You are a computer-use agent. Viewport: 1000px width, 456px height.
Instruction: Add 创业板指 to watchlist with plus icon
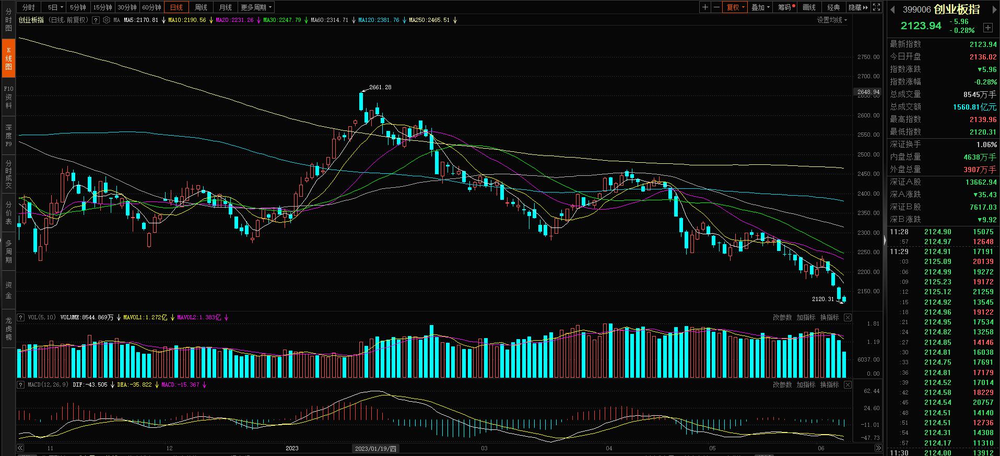click(987, 27)
